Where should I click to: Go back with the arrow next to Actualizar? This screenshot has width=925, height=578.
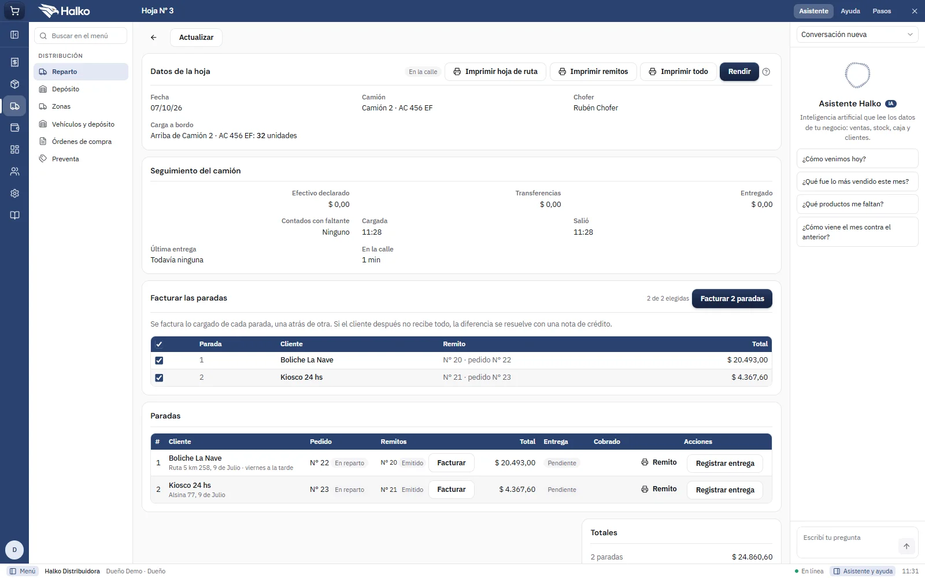pos(154,38)
